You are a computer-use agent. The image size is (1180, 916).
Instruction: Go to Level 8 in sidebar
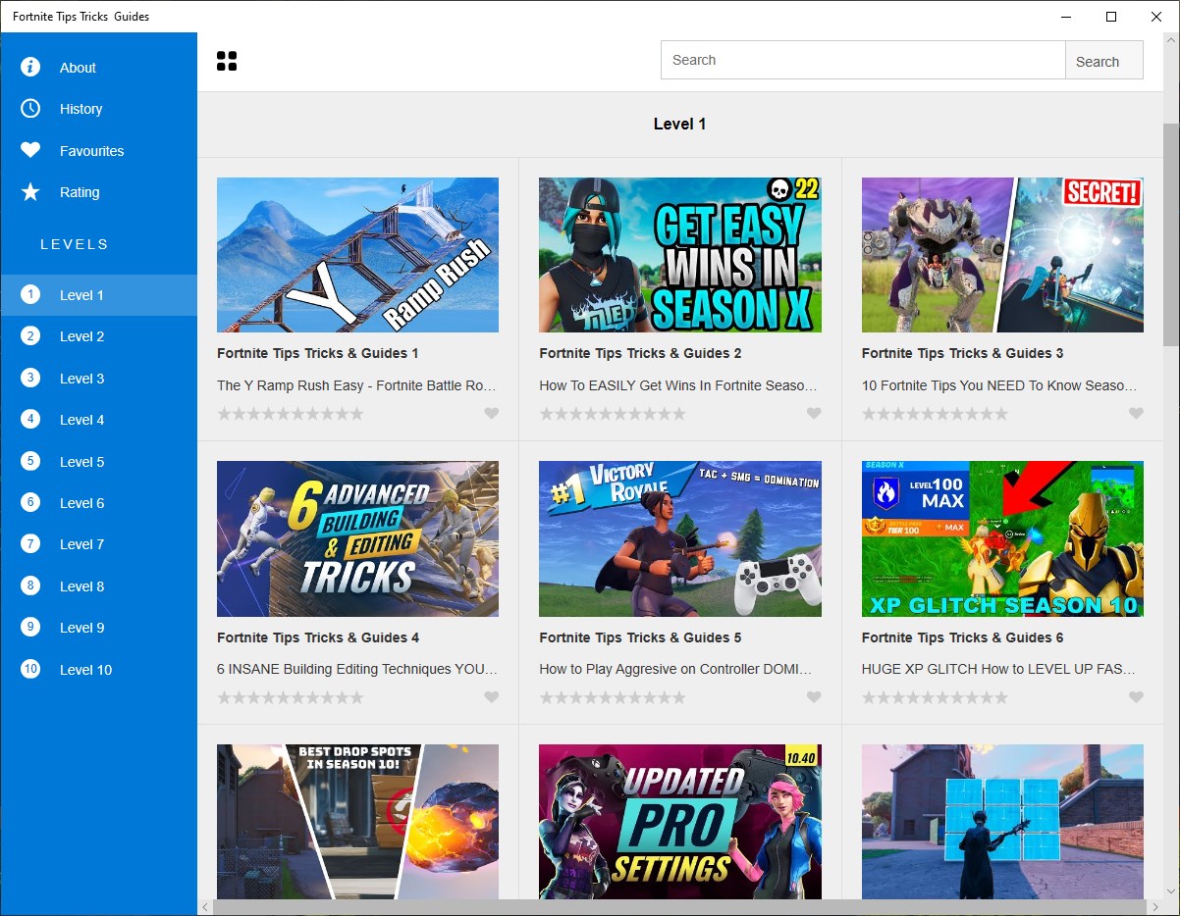[98, 586]
